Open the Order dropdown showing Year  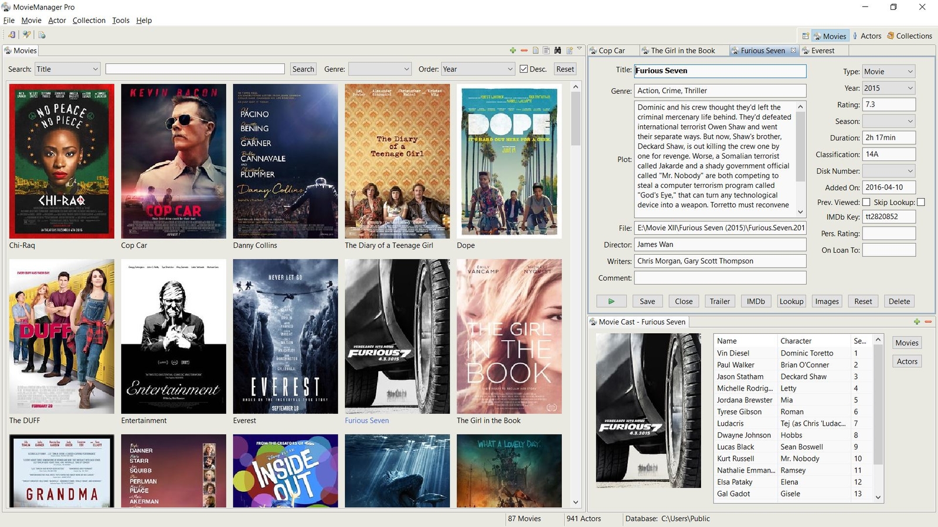(x=478, y=69)
